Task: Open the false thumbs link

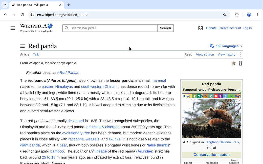Action: [x=159, y=145]
